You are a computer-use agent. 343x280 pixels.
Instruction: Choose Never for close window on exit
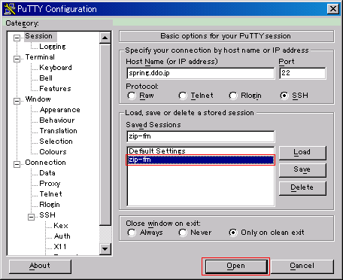[183, 233]
